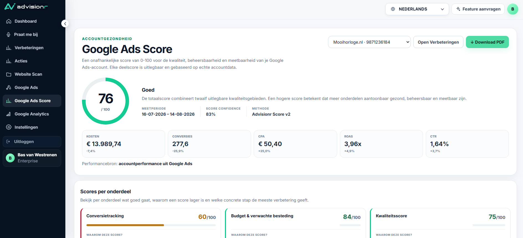Screen dimensions: 523x238
Task: Click the 76/100 score ring
Action: 106,101
